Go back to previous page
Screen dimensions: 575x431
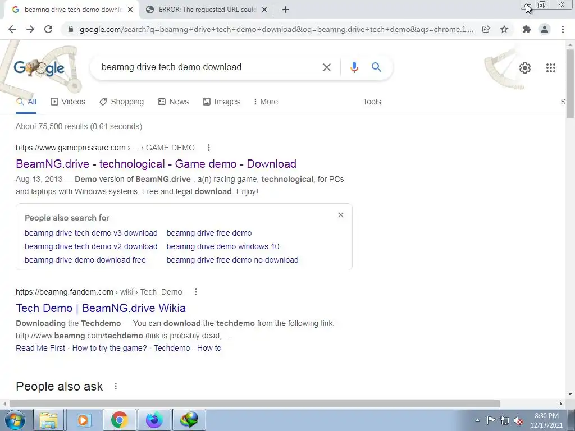12,29
